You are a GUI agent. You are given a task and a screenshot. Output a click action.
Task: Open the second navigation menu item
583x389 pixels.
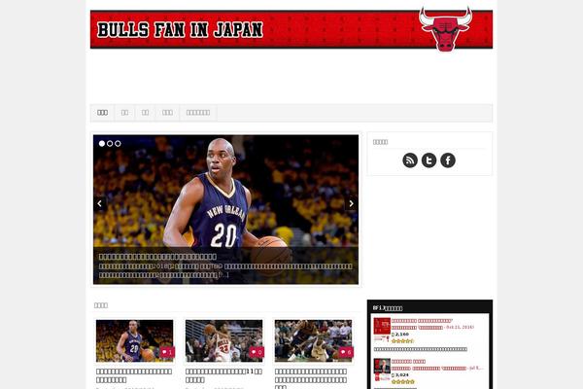tap(124, 113)
